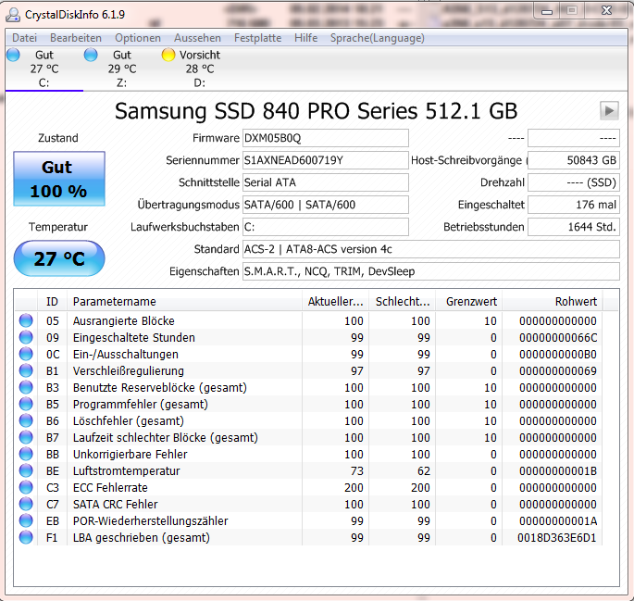The height and width of the screenshot is (601, 634).
Task: Click raw value 0018D363E6D1
Action: [x=557, y=537]
